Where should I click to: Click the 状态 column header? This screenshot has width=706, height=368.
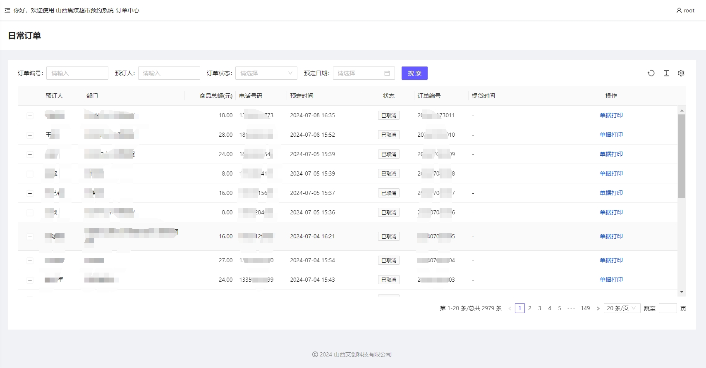click(x=389, y=96)
